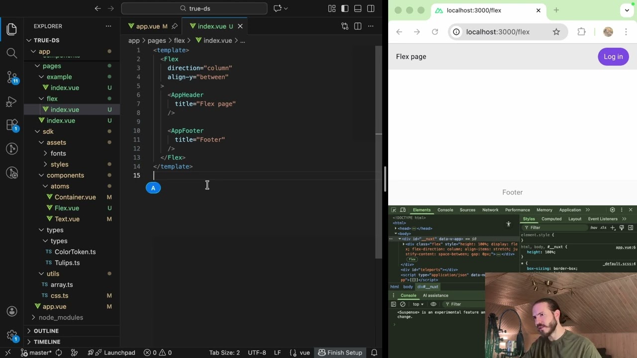Toggle the .cls class editor in Styles
This screenshot has height=358, width=637.
(603, 228)
